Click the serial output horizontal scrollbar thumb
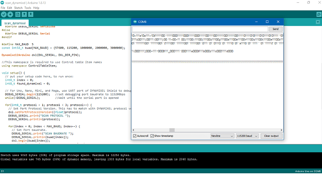This screenshot has width=322, height=178. pyautogui.click(x=172, y=130)
